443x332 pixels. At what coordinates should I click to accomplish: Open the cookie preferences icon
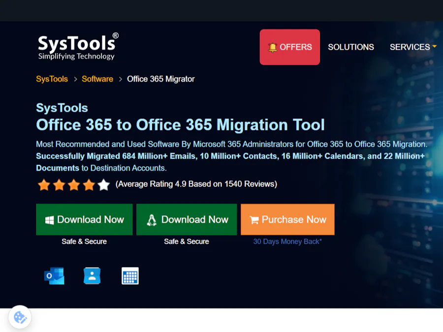[20, 317]
